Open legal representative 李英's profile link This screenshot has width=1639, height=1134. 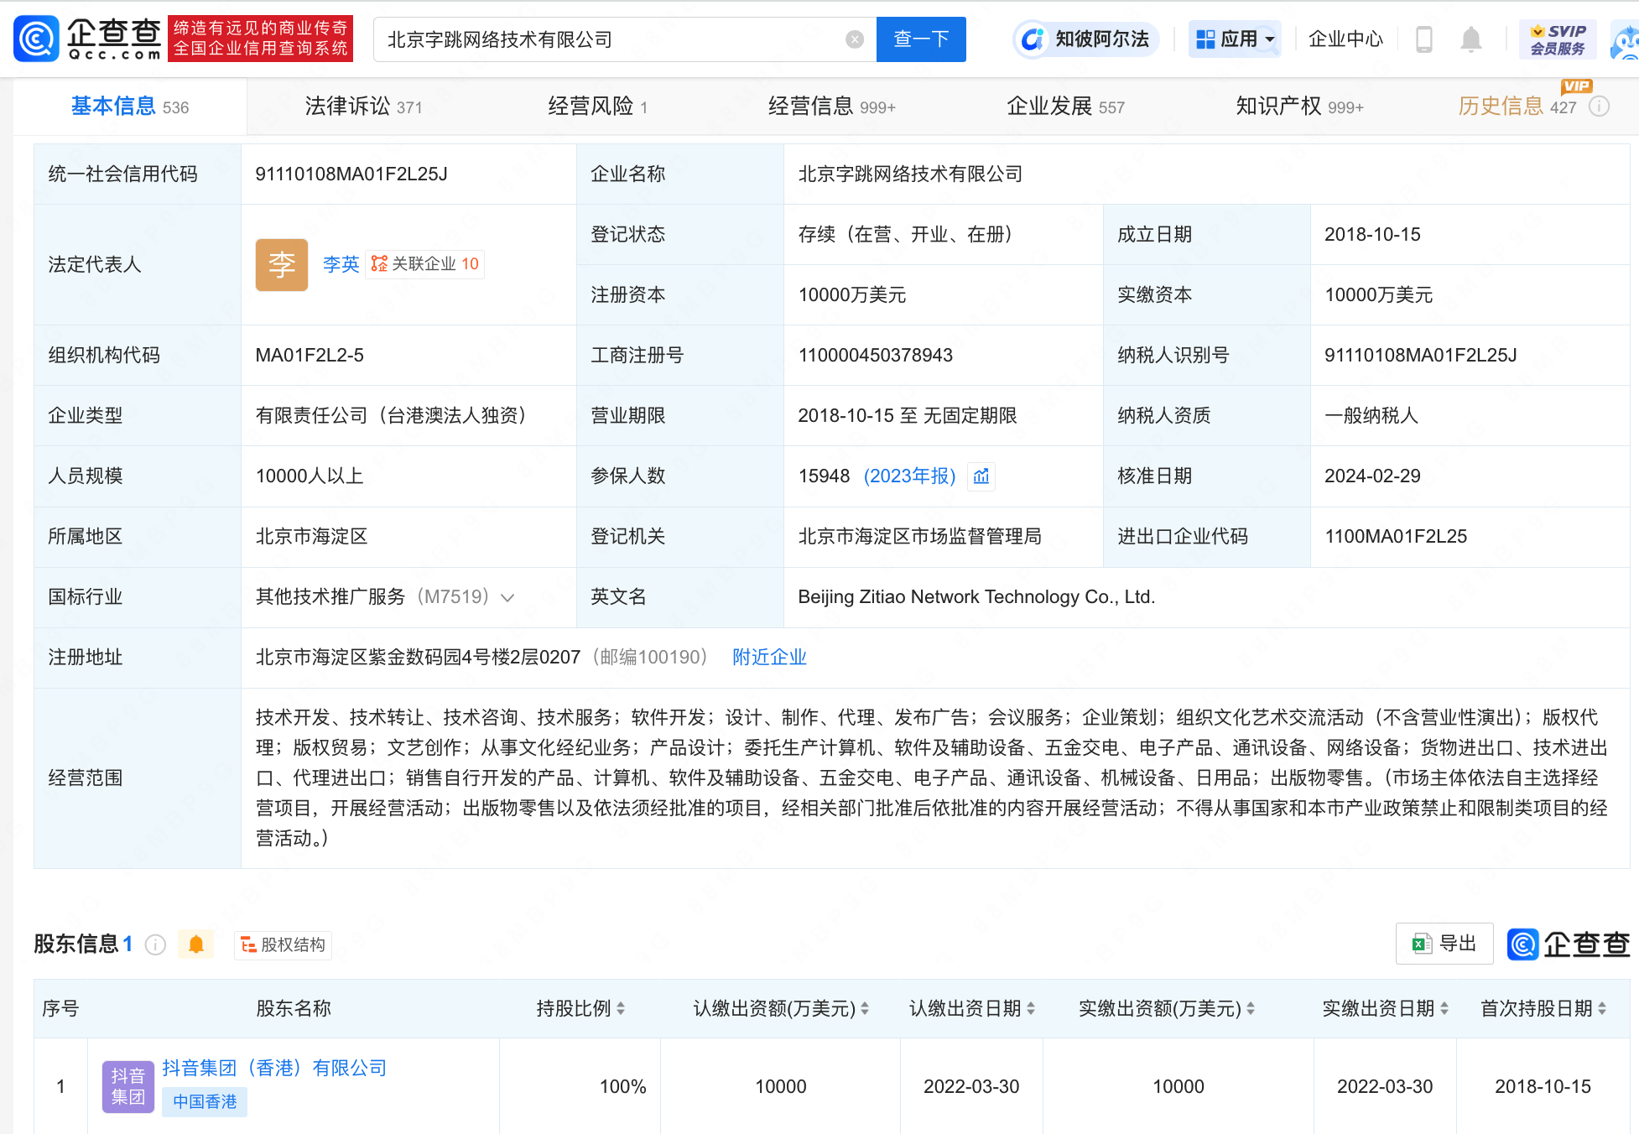coord(341,265)
